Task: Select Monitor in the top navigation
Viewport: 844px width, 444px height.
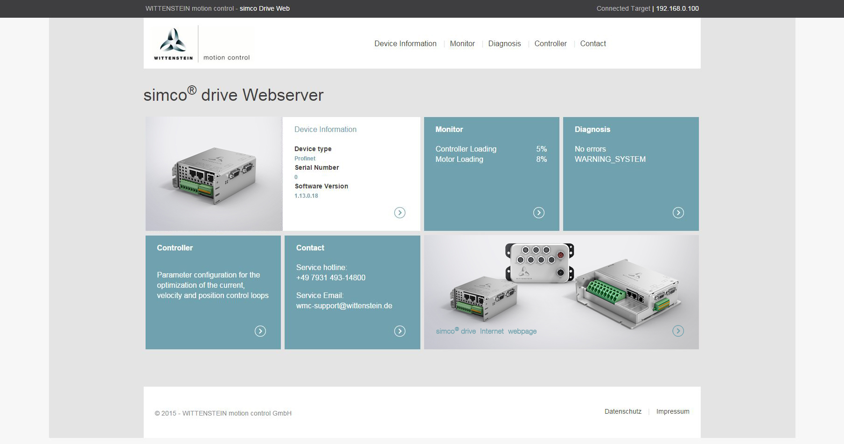Action: pyautogui.click(x=462, y=43)
